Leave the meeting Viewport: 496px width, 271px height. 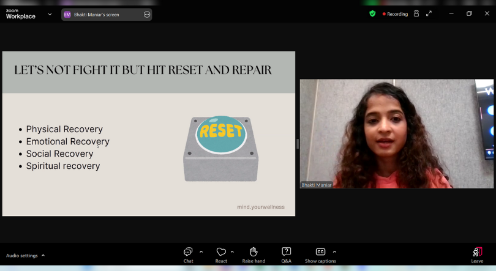coord(477,254)
